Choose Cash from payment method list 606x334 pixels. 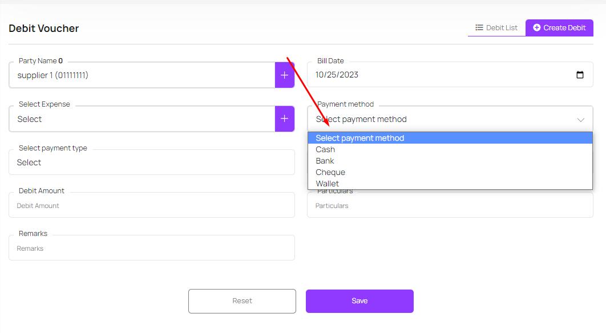click(325, 149)
